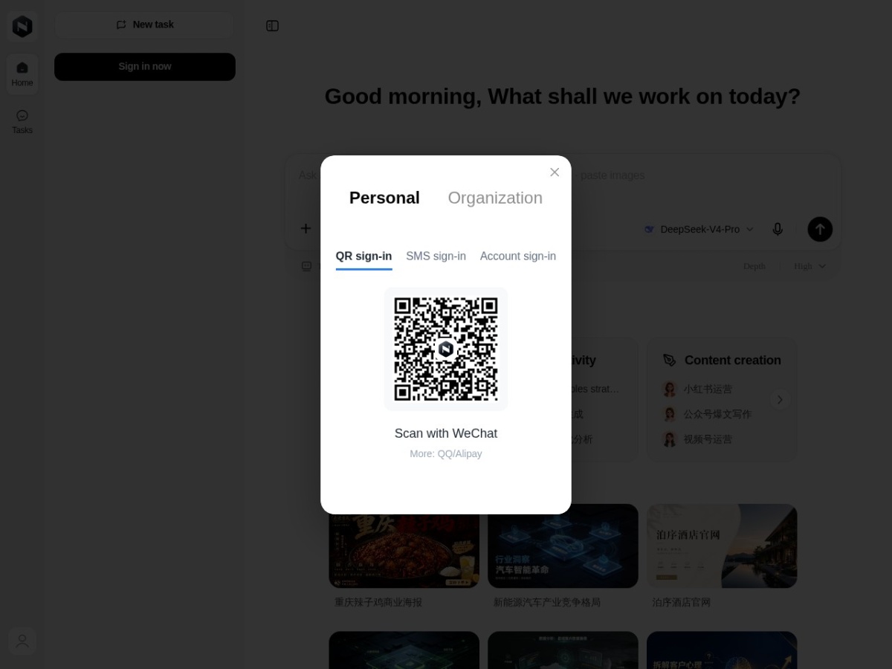This screenshot has height=669, width=892.
Task: Open the Tasks sidebar icon
Action: click(x=22, y=122)
